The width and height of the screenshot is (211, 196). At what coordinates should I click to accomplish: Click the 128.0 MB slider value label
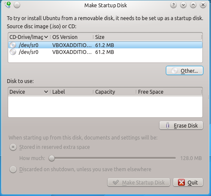coord(191,158)
